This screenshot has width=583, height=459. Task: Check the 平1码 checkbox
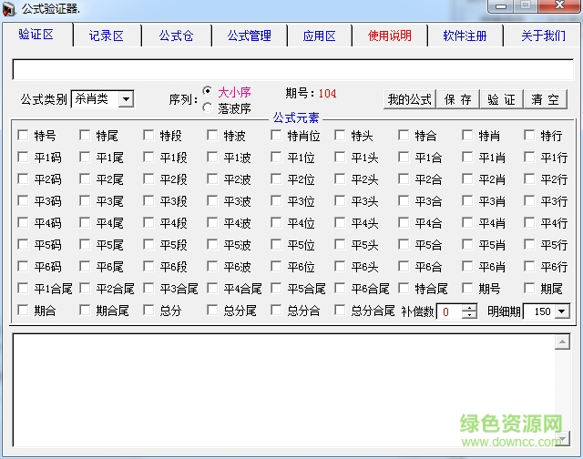pyautogui.click(x=23, y=158)
